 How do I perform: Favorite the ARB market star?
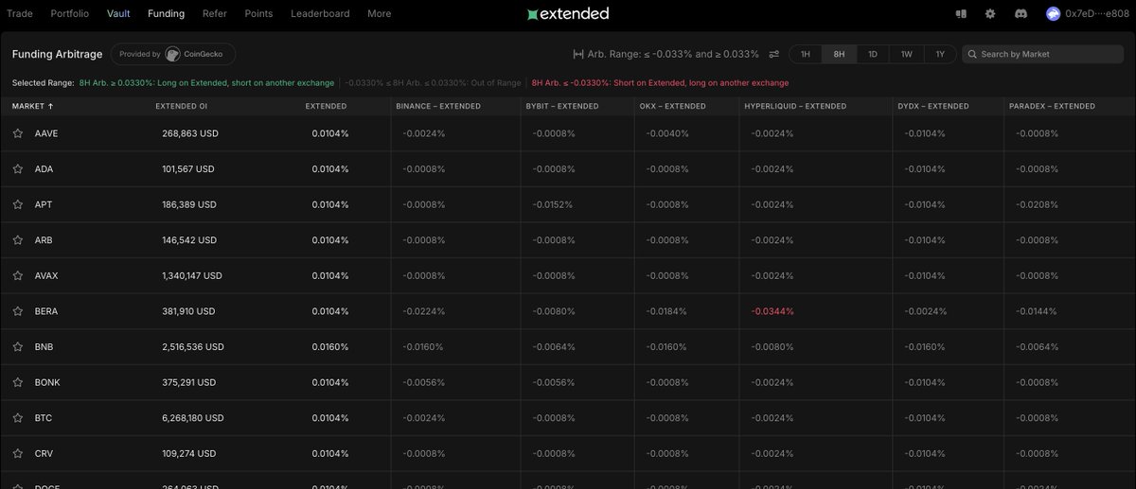[17, 240]
